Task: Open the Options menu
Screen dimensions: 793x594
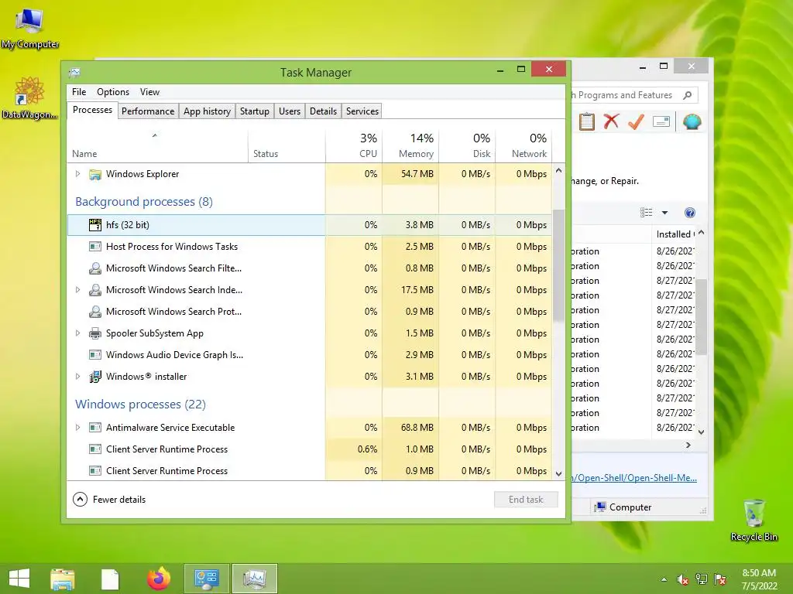Action: pos(113,92)
